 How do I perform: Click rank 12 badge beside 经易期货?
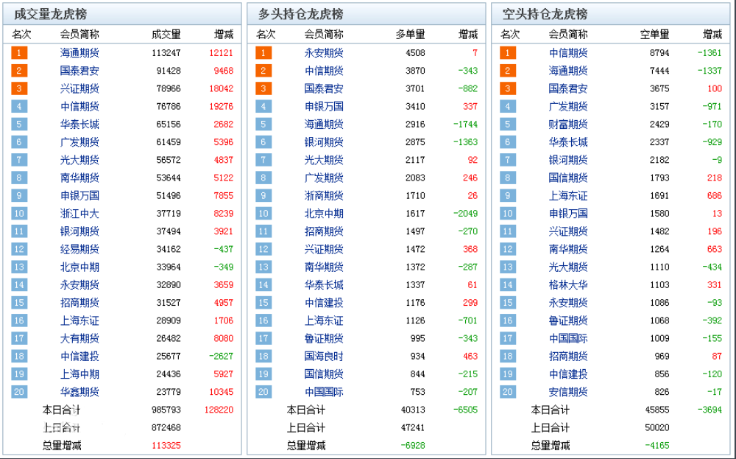coord(19,249)
